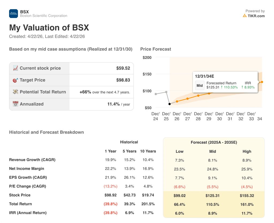Click the 12.6% ten-year EPS growth cell

click(x=148, y=177)
